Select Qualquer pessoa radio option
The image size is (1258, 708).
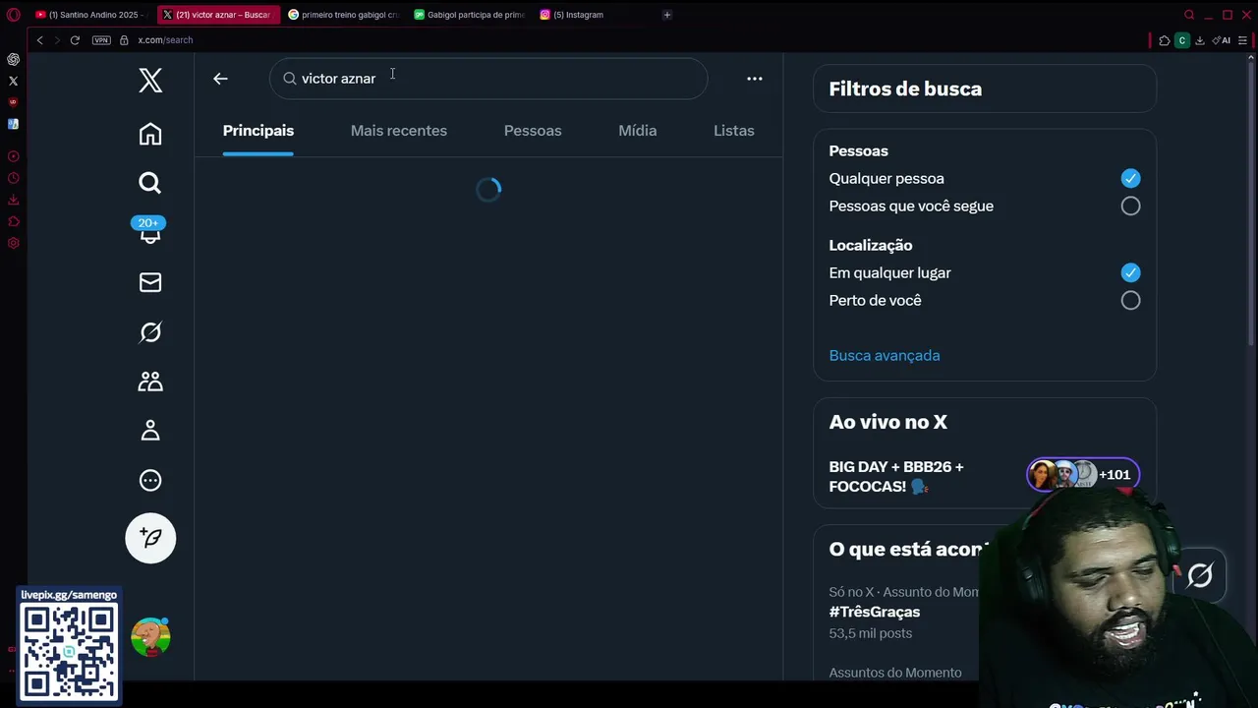tap(1130, 178)
